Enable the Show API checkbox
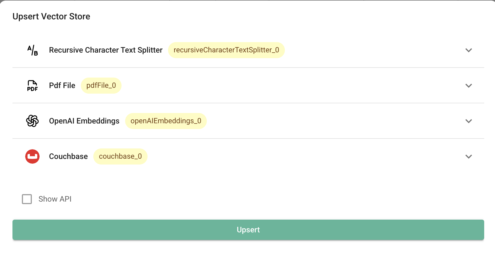The height and width of the screenshot is (257, 495). [x=27, y=199]
